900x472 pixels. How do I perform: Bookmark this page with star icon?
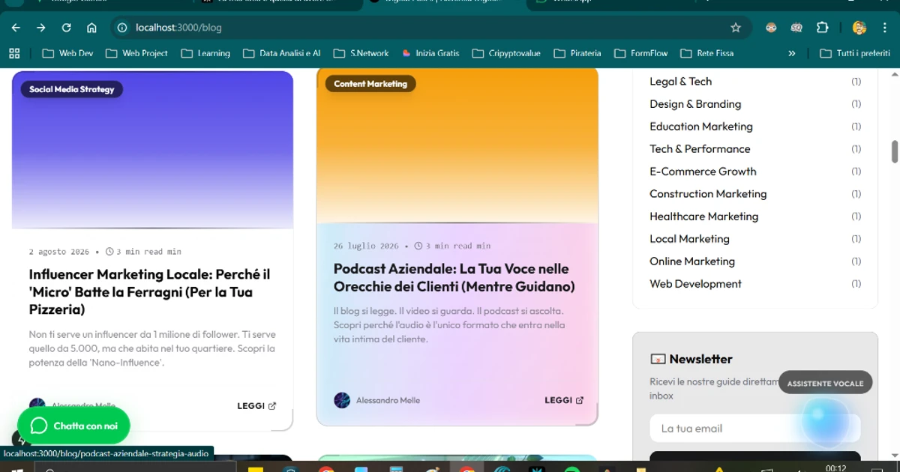(736, 28)
